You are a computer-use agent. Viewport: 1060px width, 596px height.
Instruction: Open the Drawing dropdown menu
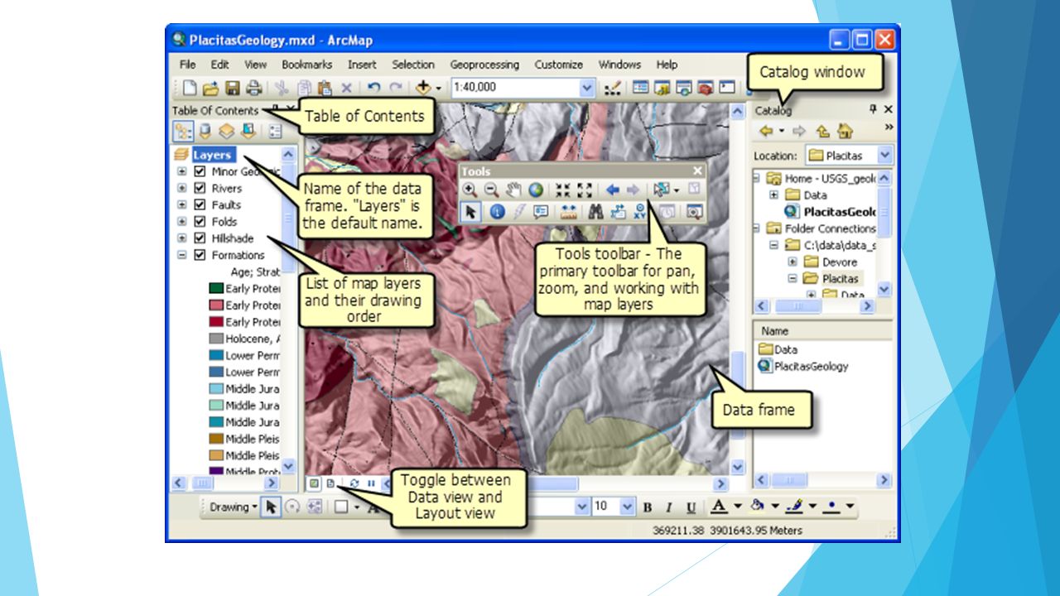[234, 507]
